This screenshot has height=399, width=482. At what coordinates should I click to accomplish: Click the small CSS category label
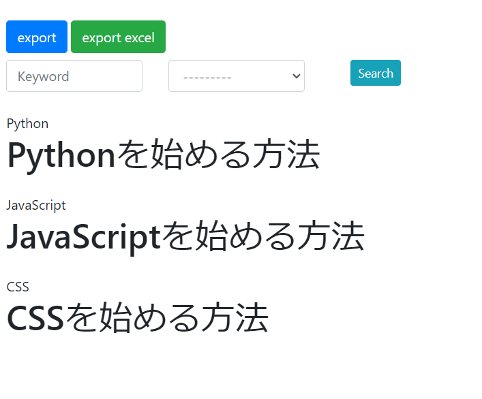(18, 287)
